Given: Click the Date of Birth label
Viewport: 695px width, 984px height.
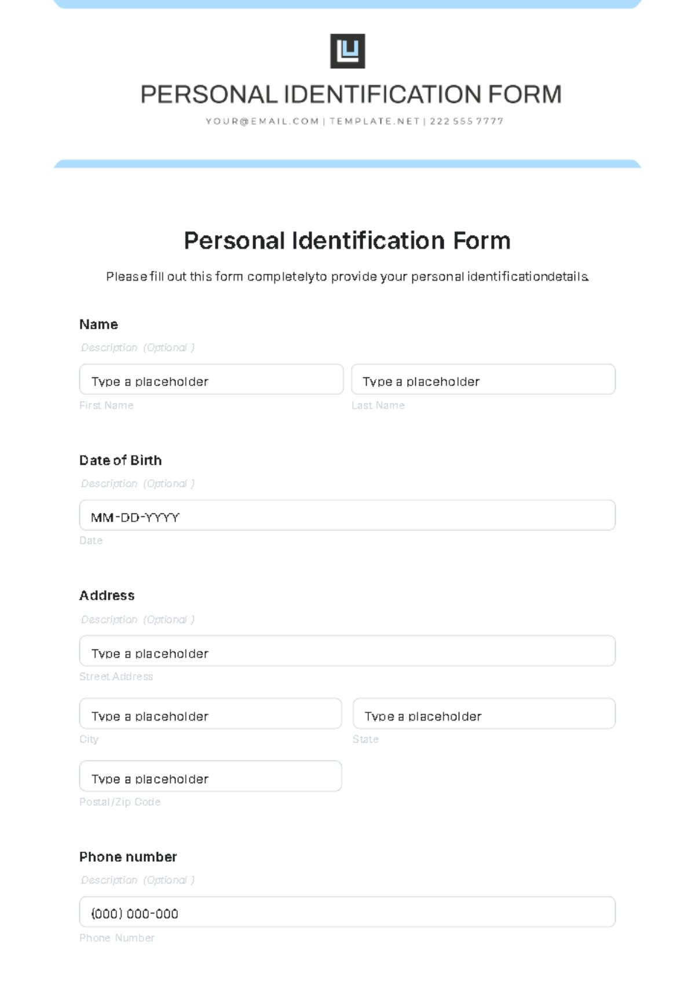Looking at the screenshot, I should (x=120, y=460).
